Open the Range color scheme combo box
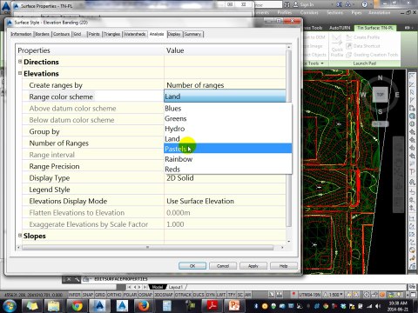418x313 pixels. 225,97
